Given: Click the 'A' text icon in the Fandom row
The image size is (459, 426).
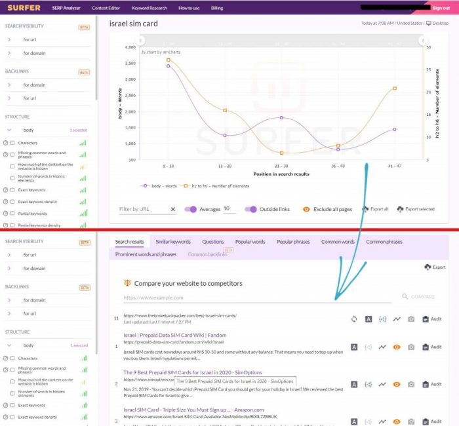Looking at the screenshot, I should coord(354,347).
